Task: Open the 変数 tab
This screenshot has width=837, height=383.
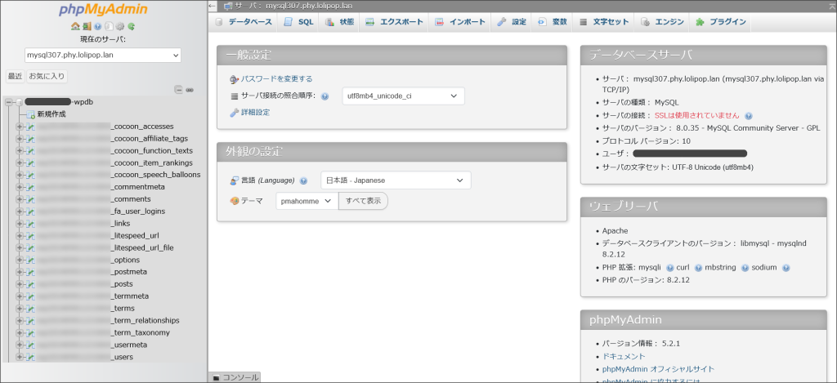Action: (x=552, y=22)
